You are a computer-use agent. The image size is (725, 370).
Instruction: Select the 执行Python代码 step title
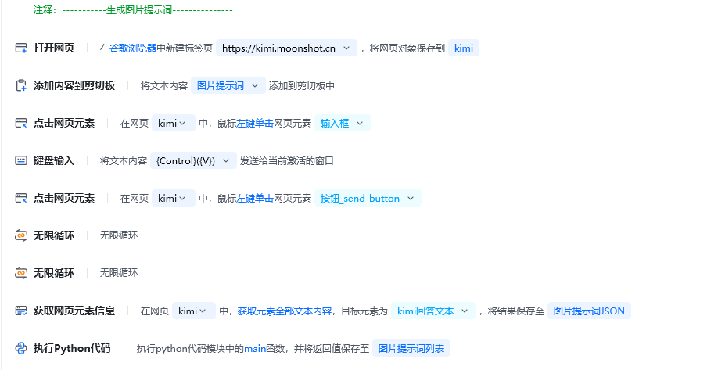coord(72,348)
